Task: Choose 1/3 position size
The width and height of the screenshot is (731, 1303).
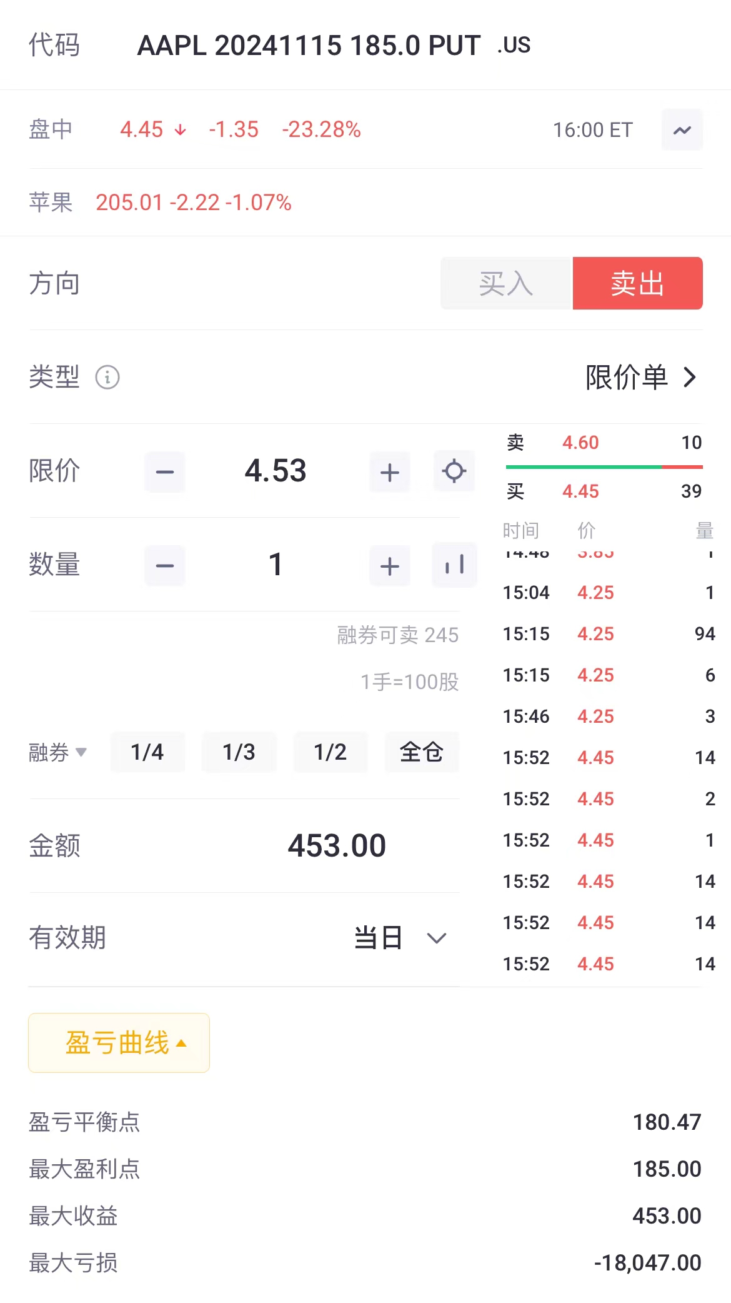Action: (x=239, y=752)
